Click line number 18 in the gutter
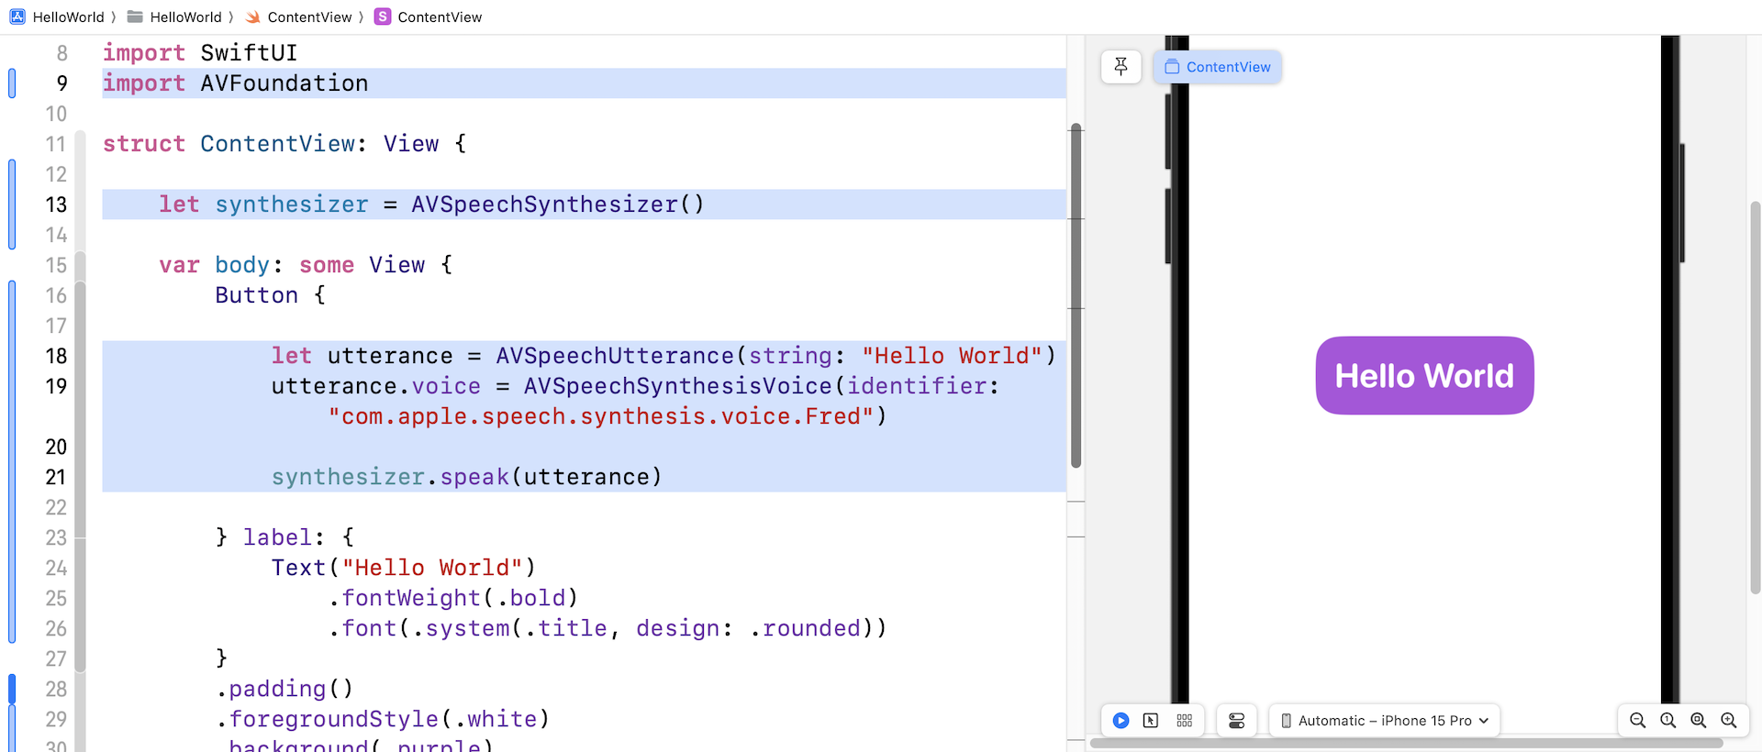The height and width of the screenshot is (752, 1762). [56, 356]
